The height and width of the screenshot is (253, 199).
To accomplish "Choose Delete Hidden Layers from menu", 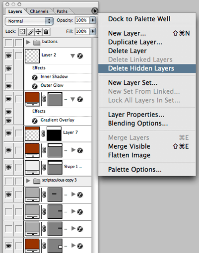I will (147, 68).
